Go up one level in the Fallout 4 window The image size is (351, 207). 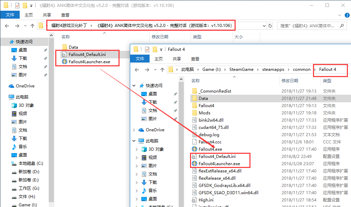tap(162, 70)
